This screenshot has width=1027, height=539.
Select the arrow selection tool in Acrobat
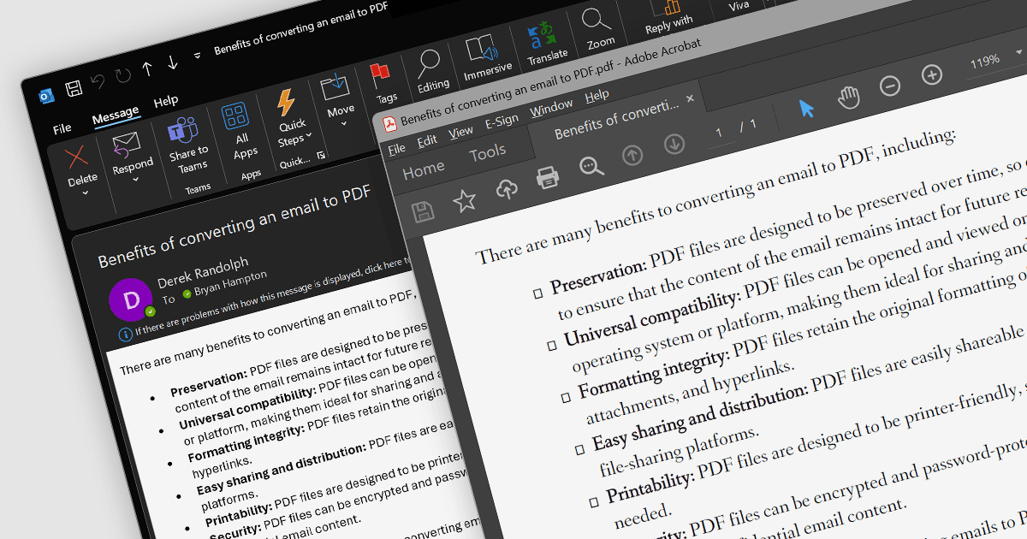806,108
